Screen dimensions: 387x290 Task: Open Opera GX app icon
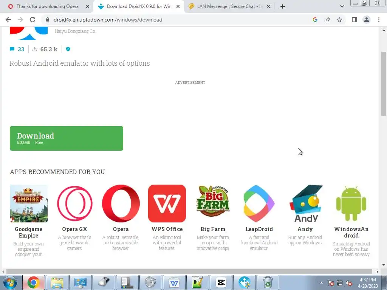pos(75,204)
